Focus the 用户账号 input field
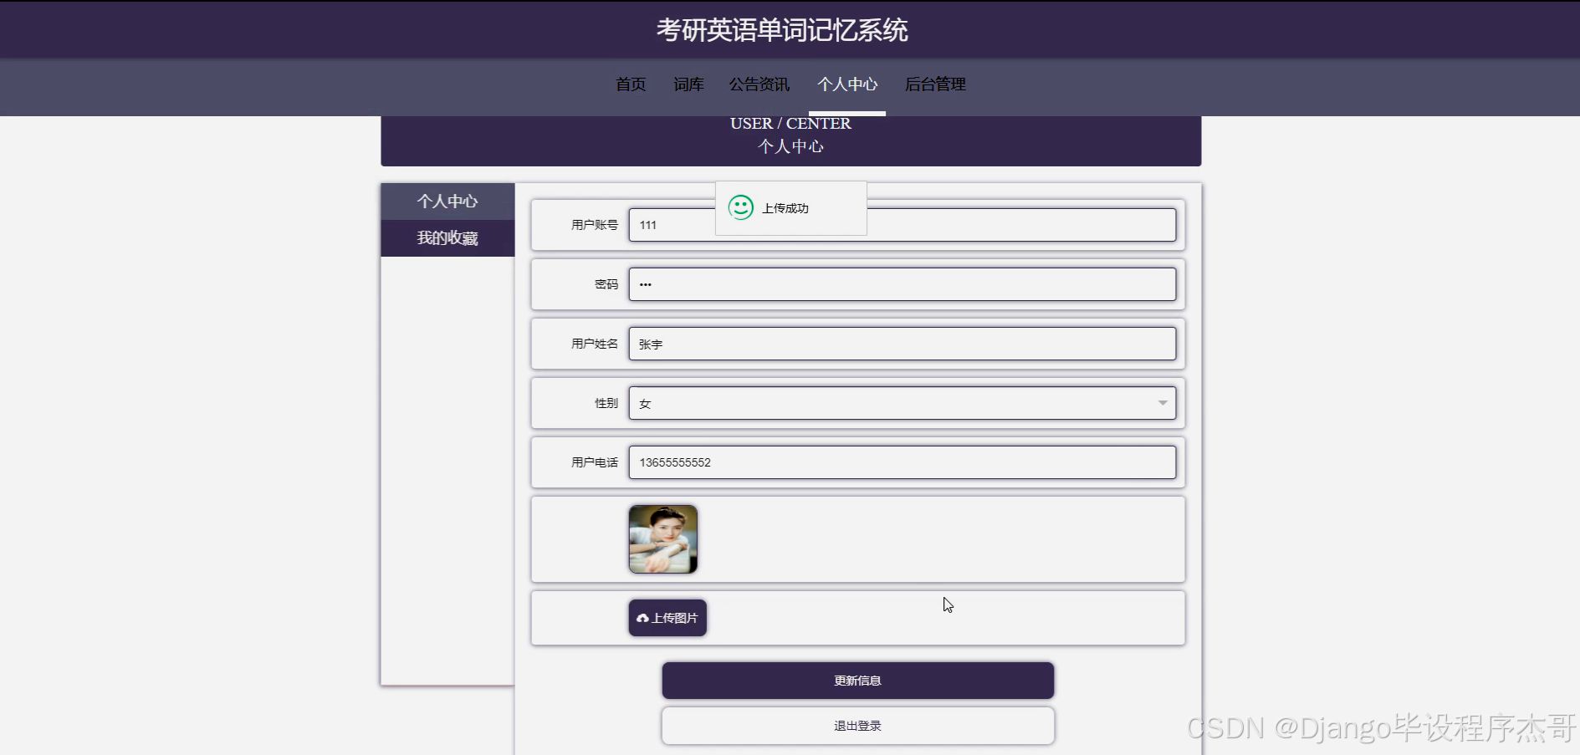Image resolution: width=1580 pixels, height=755 pixels. coord(902,225)
